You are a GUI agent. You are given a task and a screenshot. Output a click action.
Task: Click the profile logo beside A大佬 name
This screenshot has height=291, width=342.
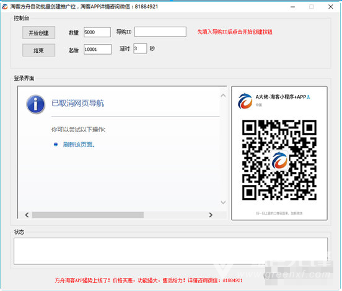click(245, 101)
